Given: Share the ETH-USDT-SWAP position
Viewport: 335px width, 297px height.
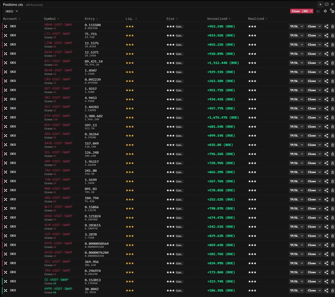Looking at the screenshot, I should (326, 118).
